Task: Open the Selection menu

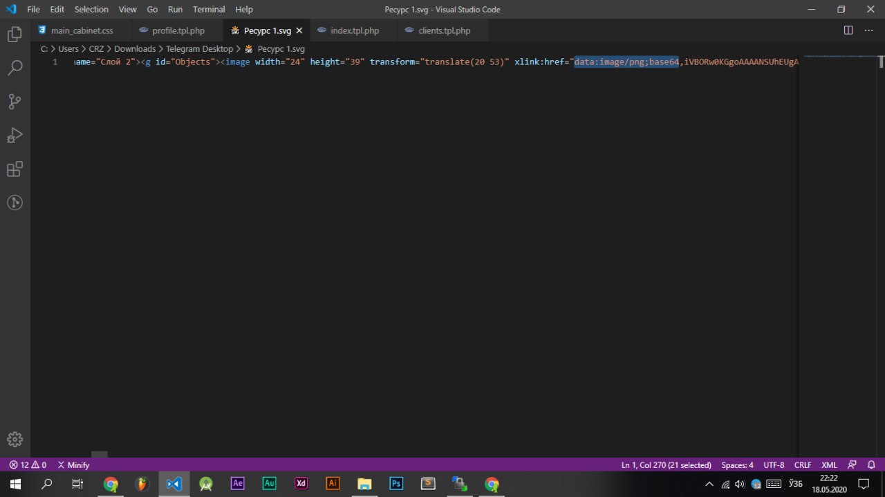Action: [x=91, y=10]
